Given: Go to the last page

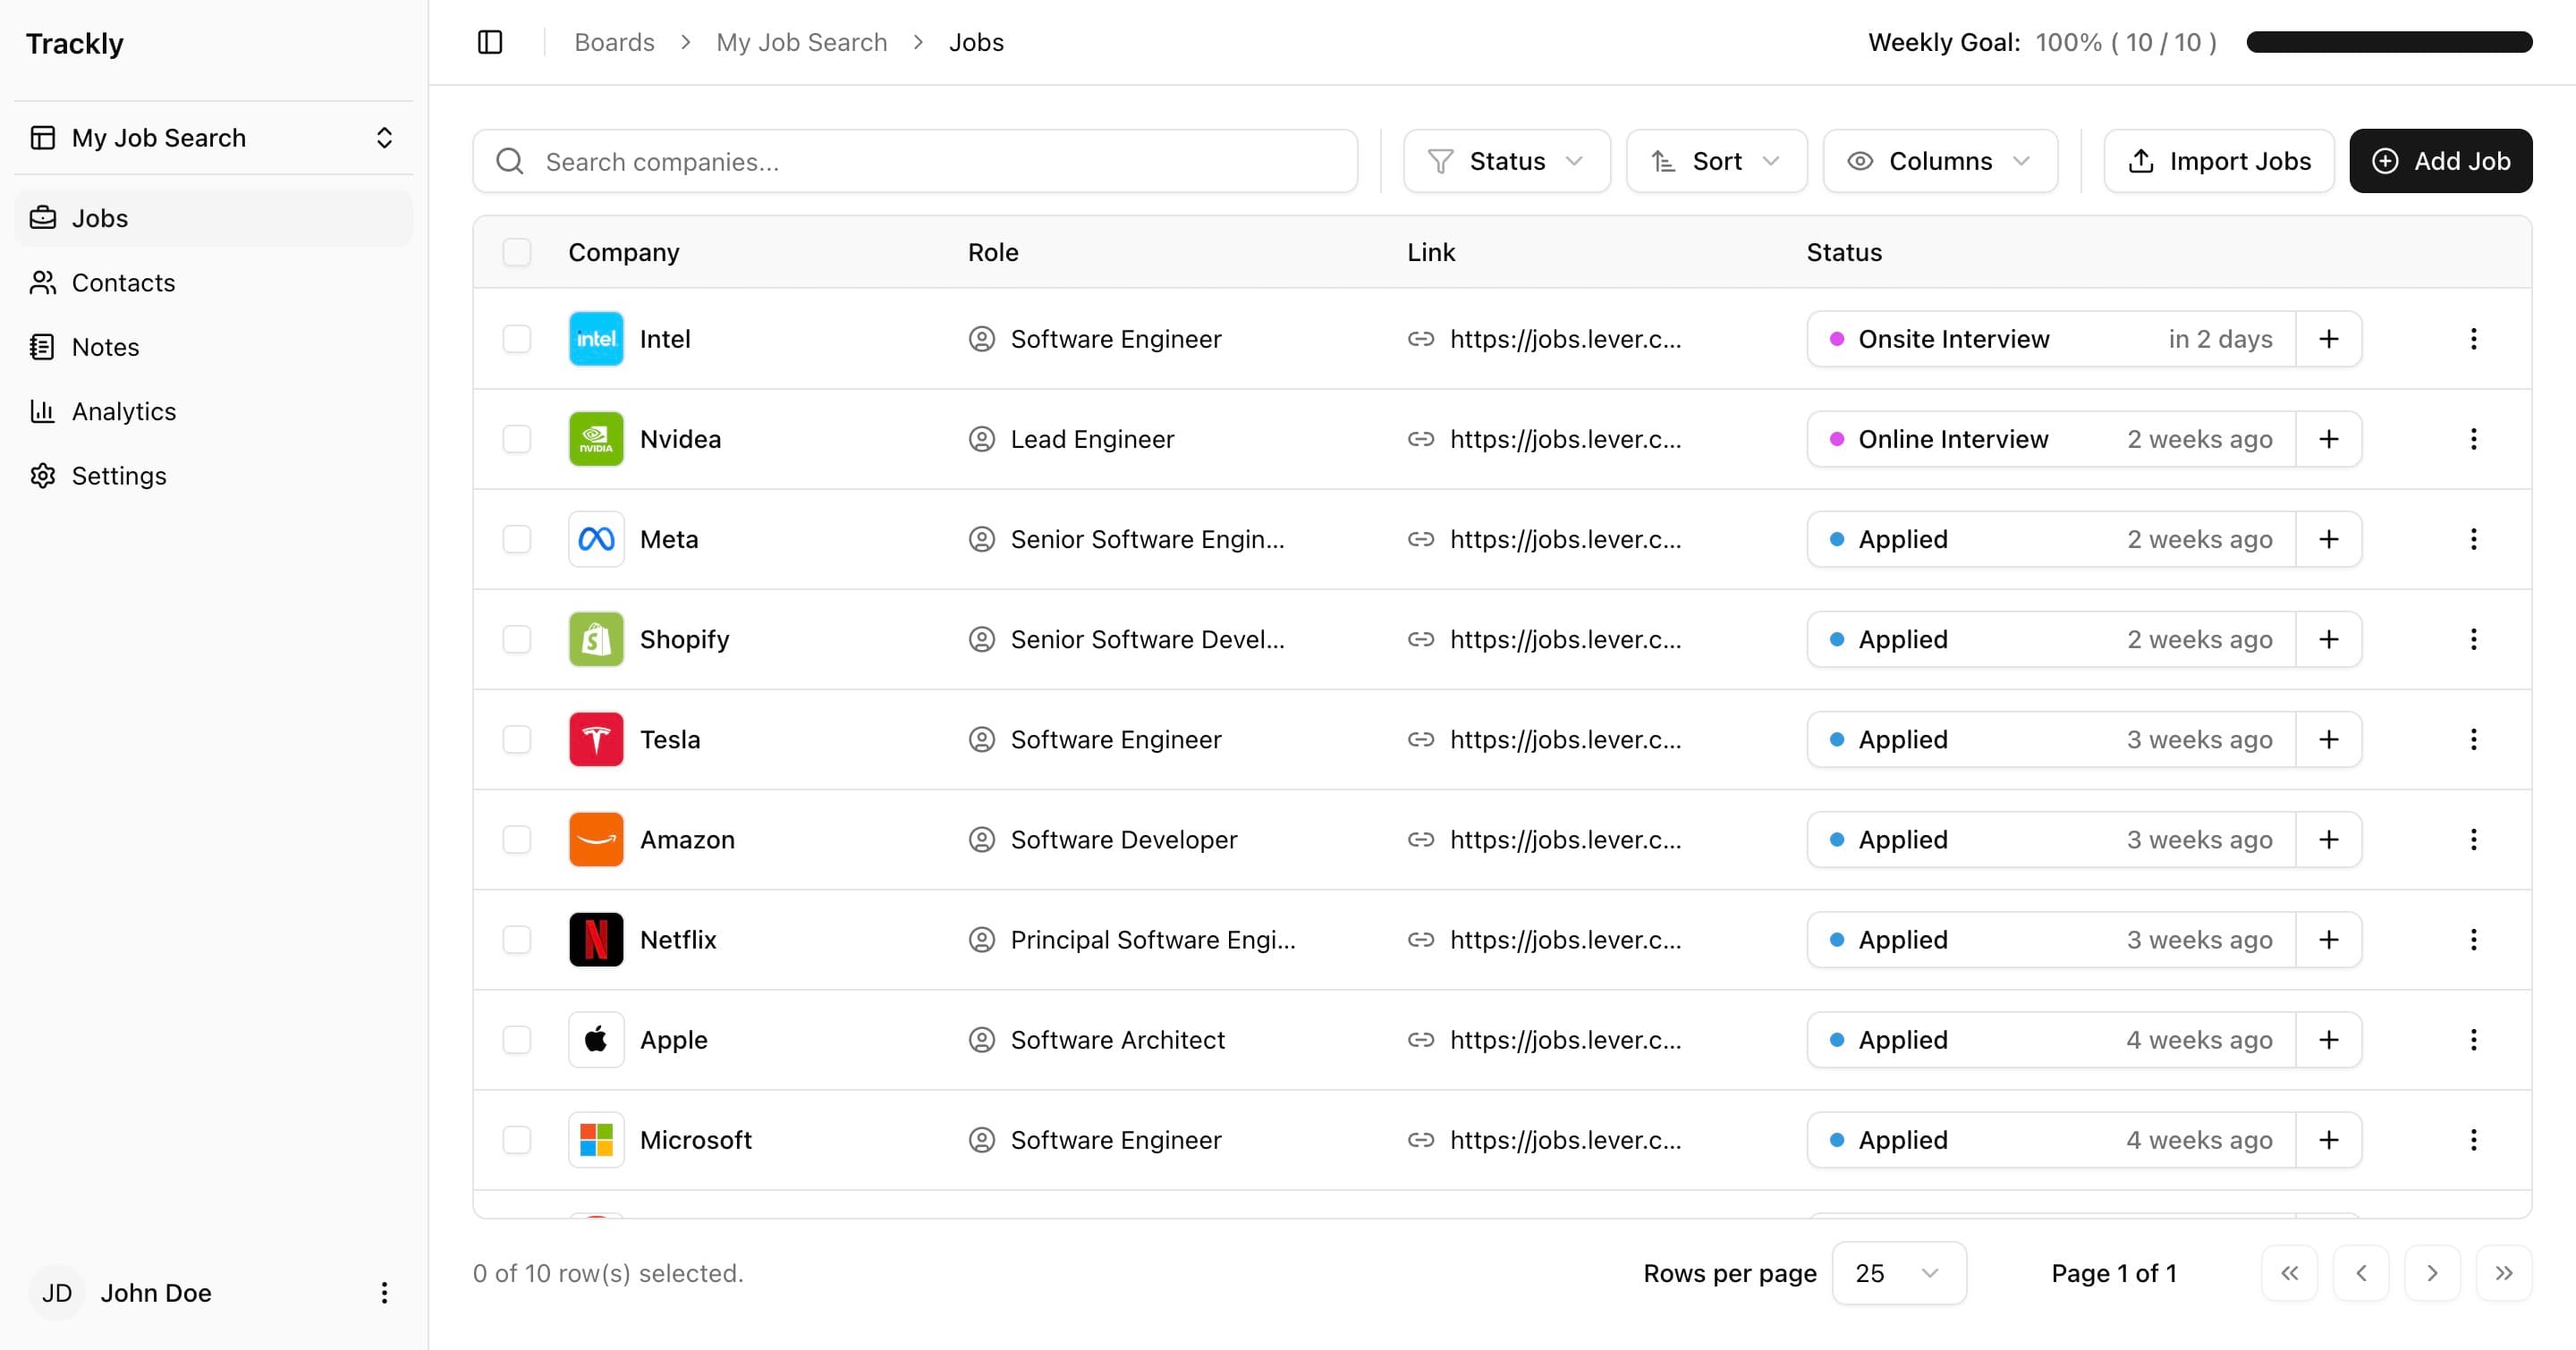Looking at the screenshot, I should 2503,1273.
